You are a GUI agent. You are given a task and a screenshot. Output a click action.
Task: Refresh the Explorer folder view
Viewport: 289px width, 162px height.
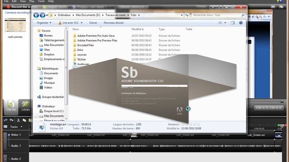click(x=186, y=15)
